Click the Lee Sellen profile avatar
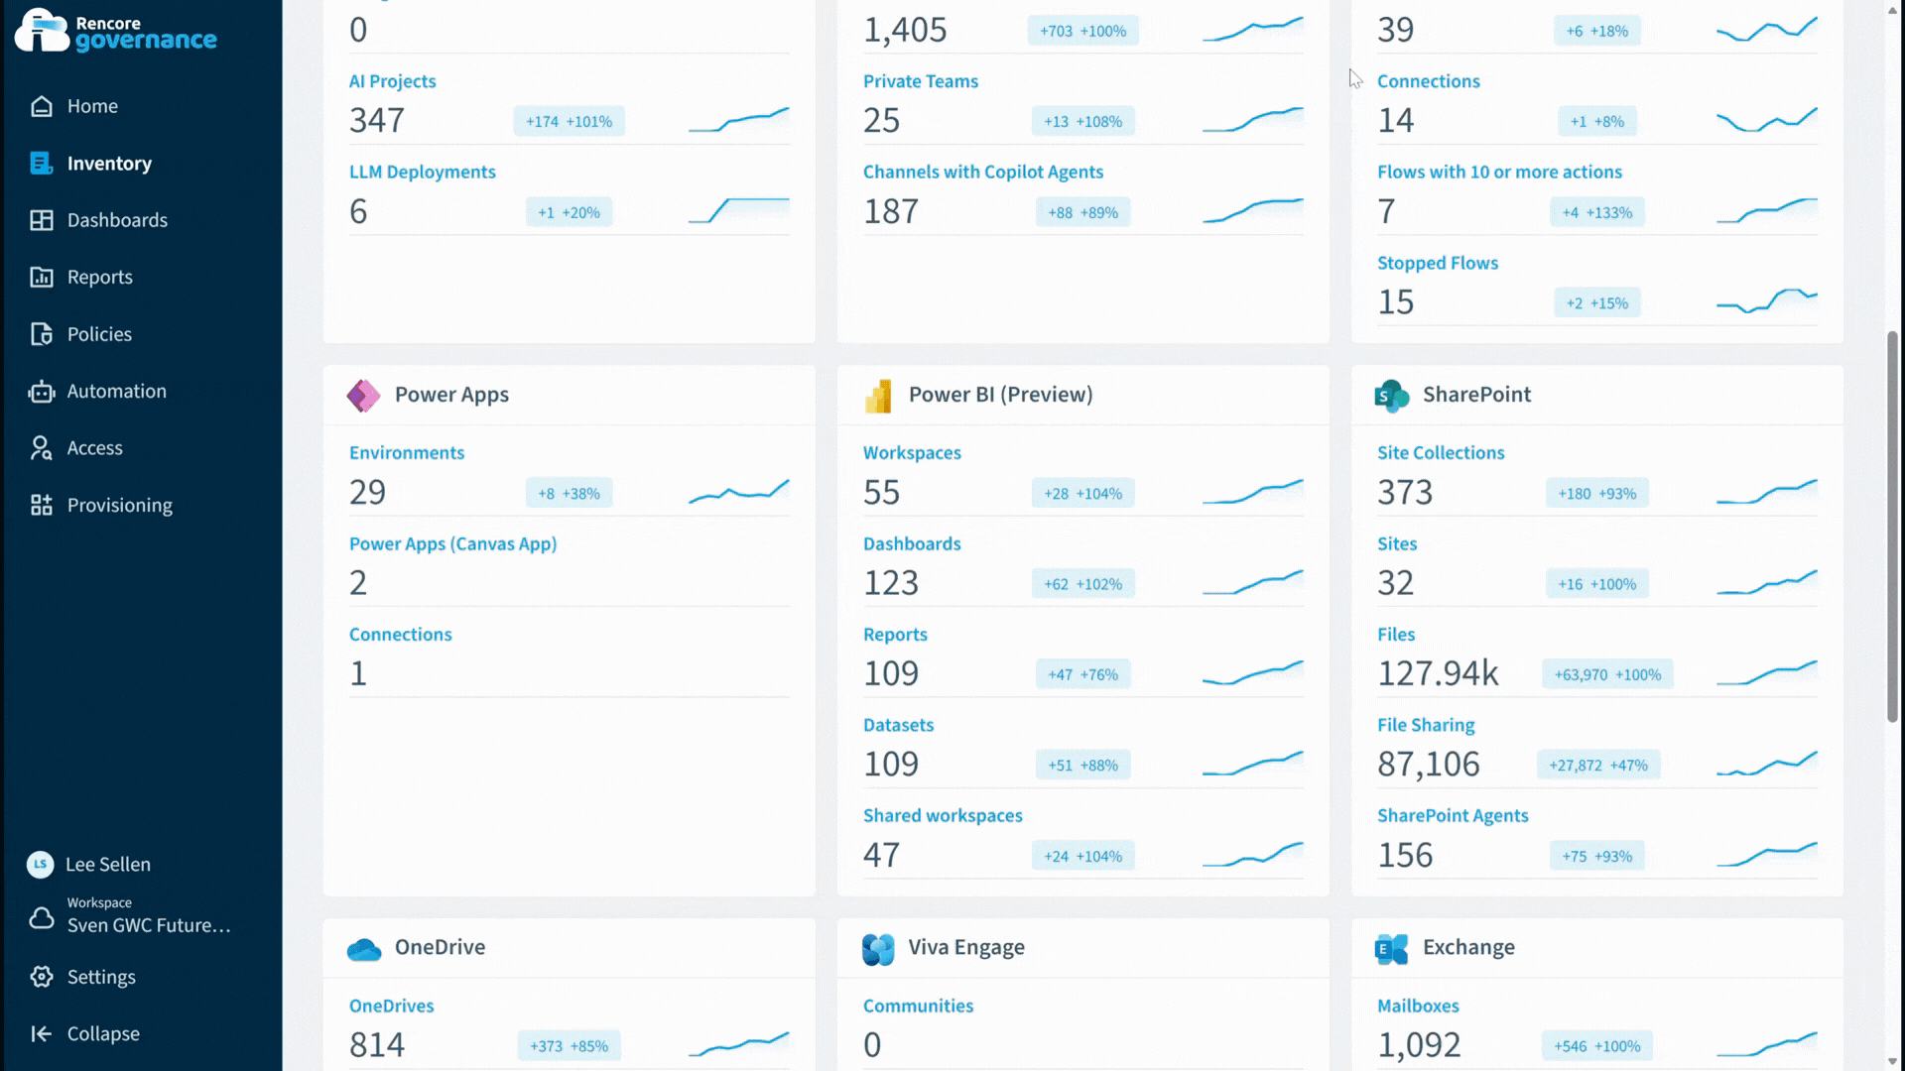The height and width of the screenshot is (1071, 1905). [40, 864]
